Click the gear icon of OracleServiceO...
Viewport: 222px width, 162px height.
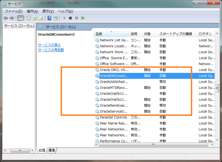97,111
